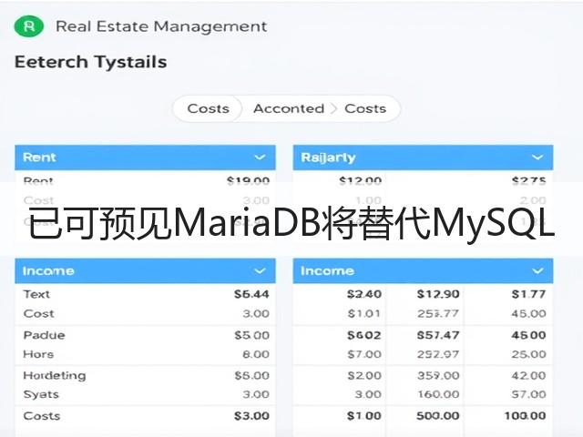The image size is (583, 437).
Task: Click the Raijarly panel header title
Action: (x=328, y=158)
